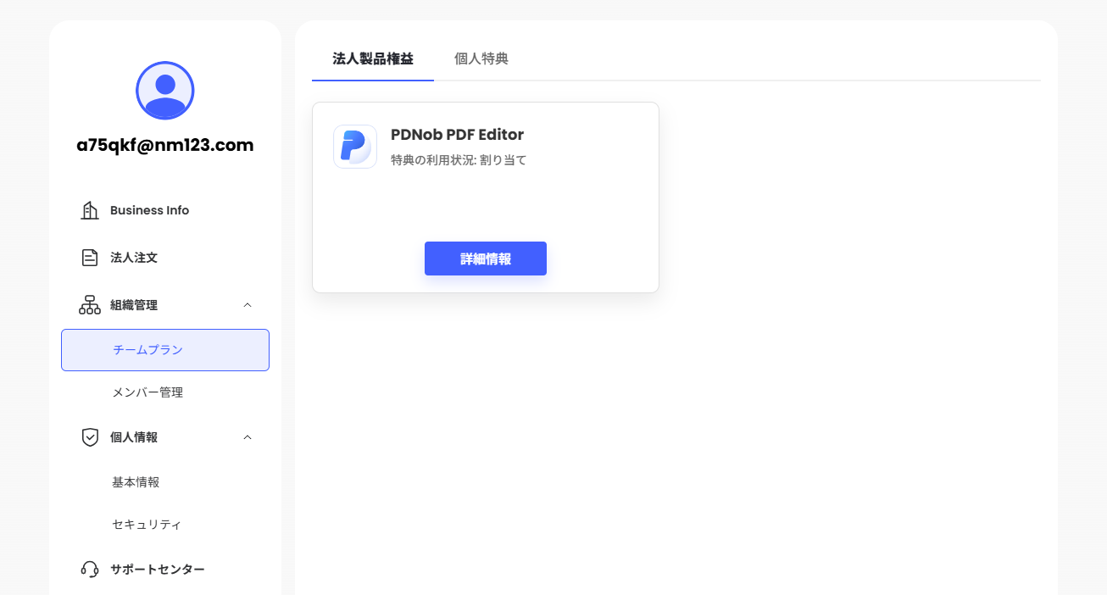The image size is (1107, 595).
Task: Click the user avatar profile icon
Action: [x=165, y=91]
